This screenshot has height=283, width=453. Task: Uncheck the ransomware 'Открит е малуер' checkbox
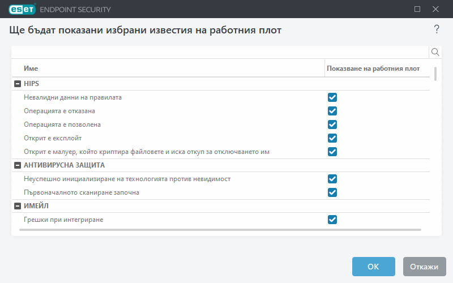tap(332, 152)
